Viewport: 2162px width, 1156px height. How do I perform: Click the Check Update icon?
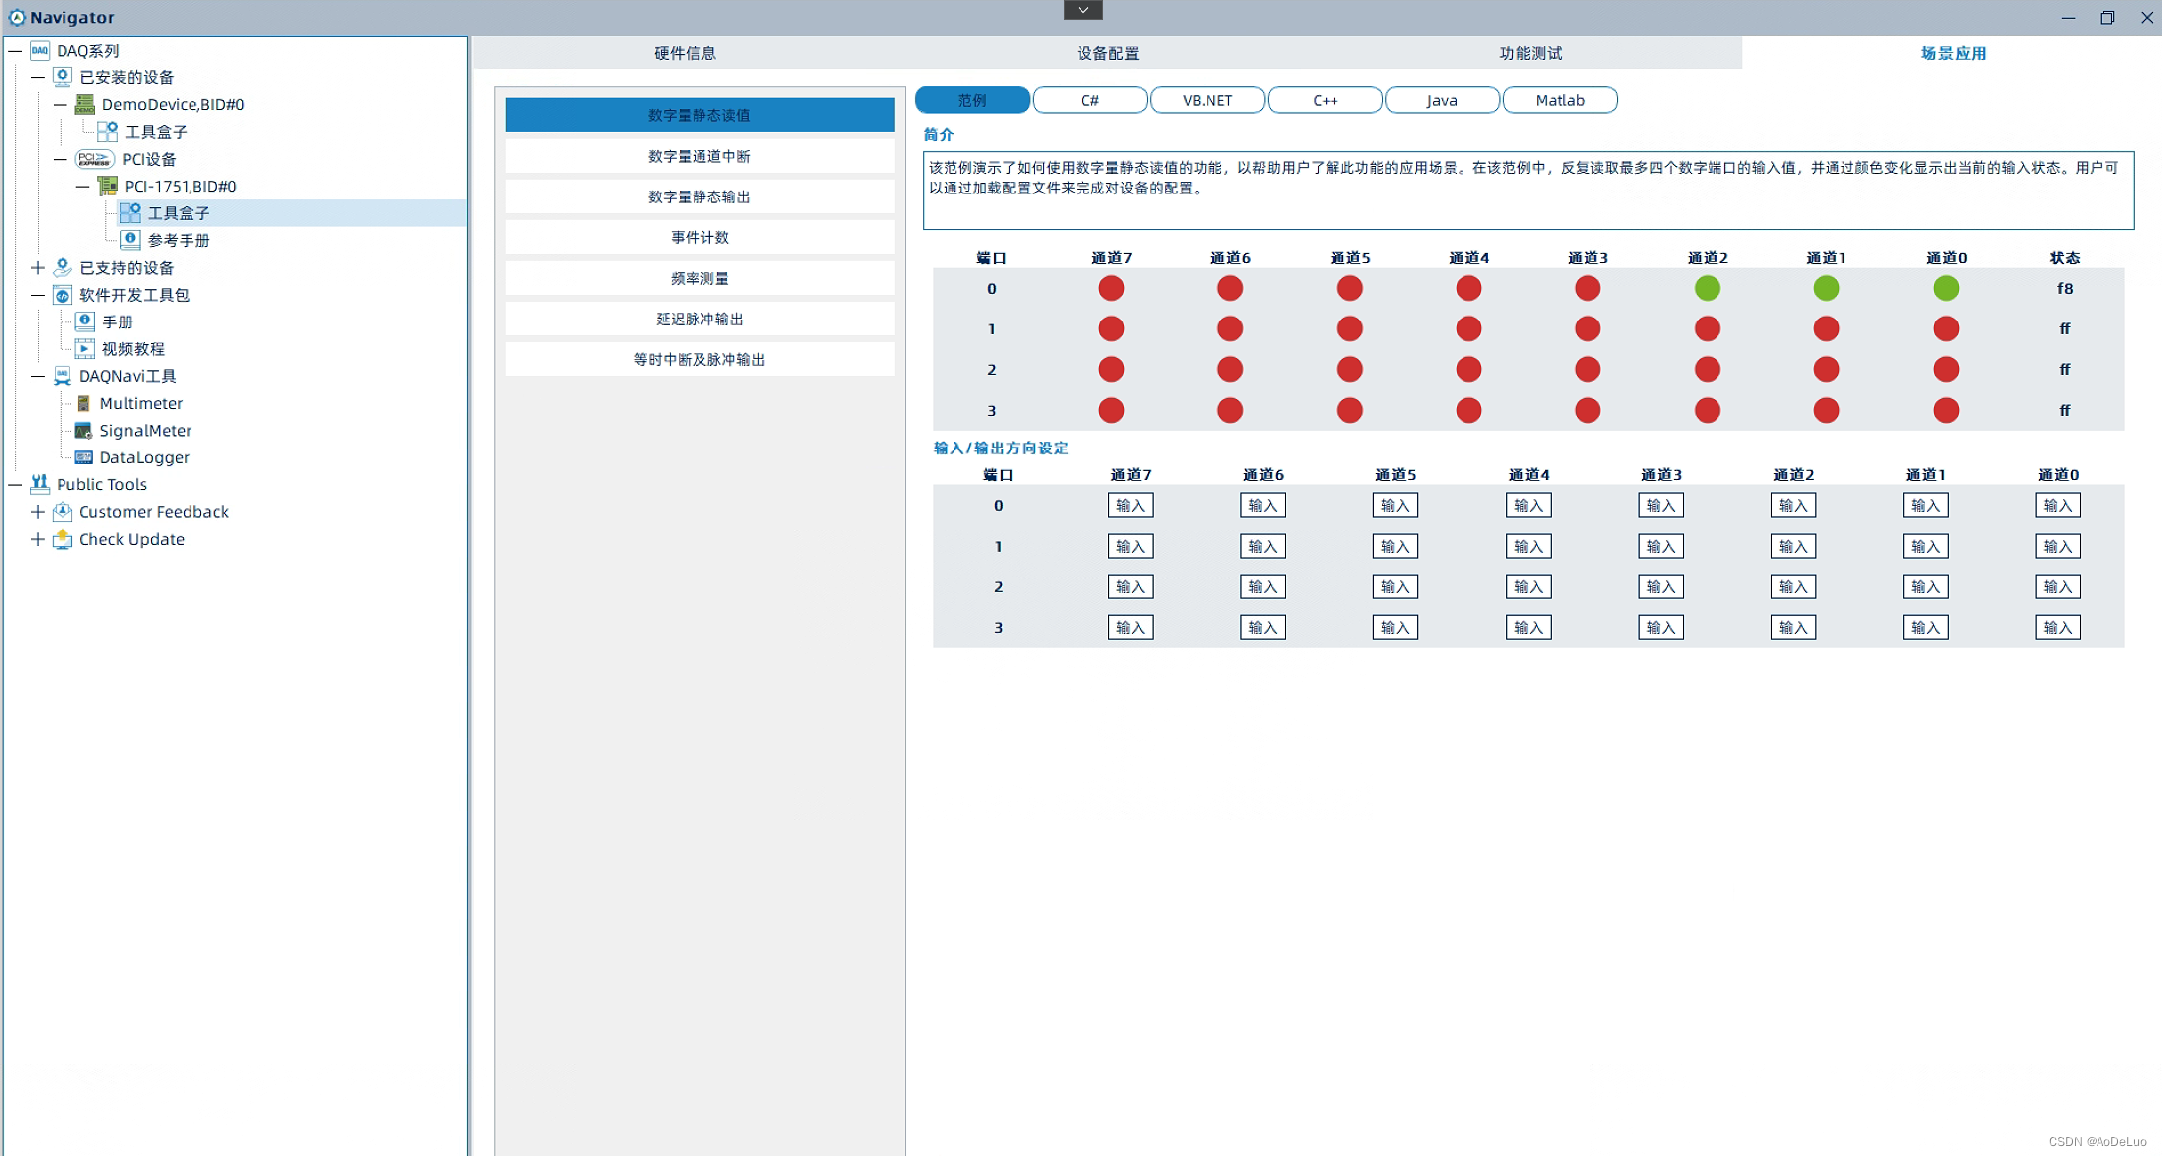point(63,539)
